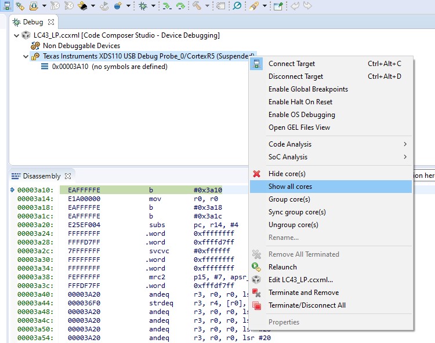The image size is (435, 343).
Task: Open the Debug bug dropdown arrow
Action: point(153,6)
